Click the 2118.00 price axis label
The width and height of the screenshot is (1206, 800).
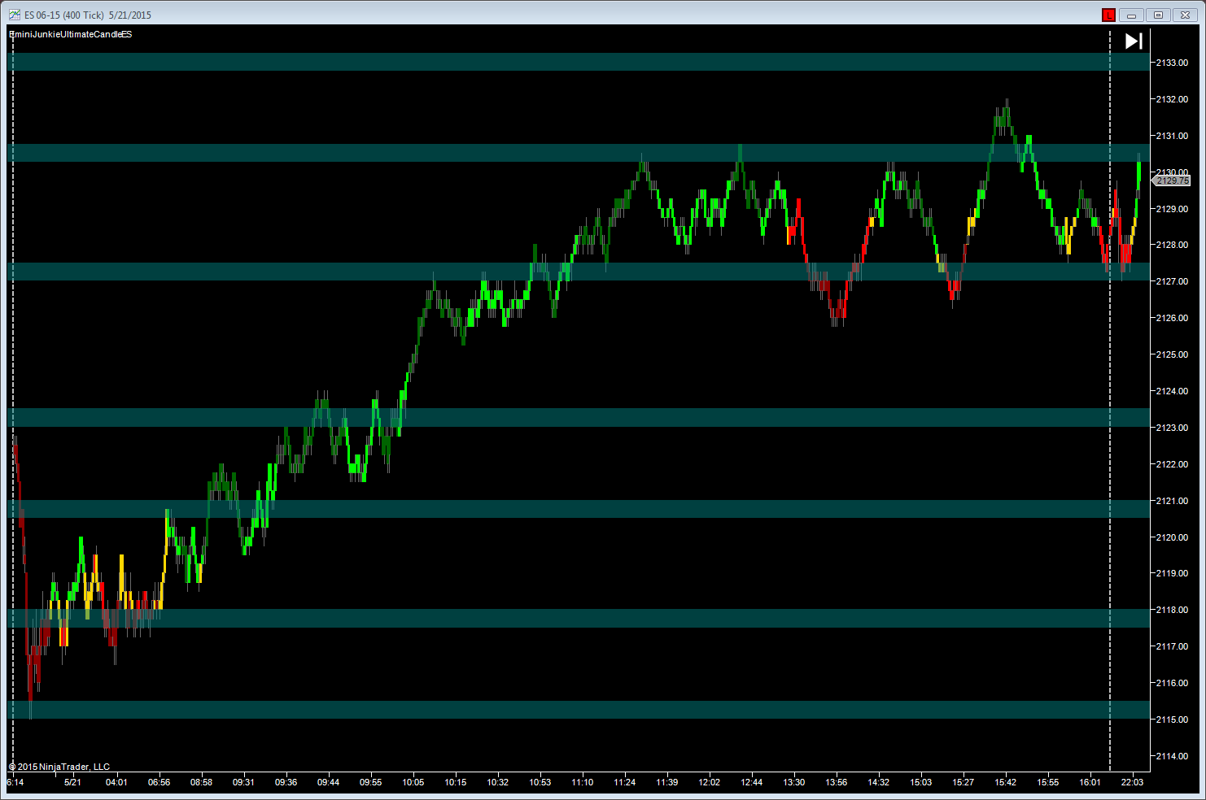[1172, 610]
